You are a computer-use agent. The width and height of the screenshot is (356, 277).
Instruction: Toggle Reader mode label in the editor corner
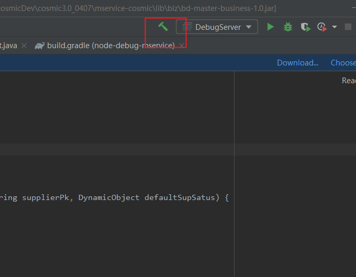(349, 81)
